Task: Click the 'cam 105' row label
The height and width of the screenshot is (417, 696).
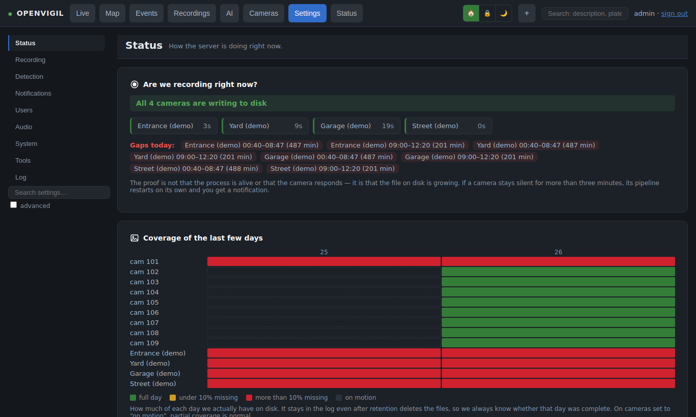Action: (x=144, y=303)
